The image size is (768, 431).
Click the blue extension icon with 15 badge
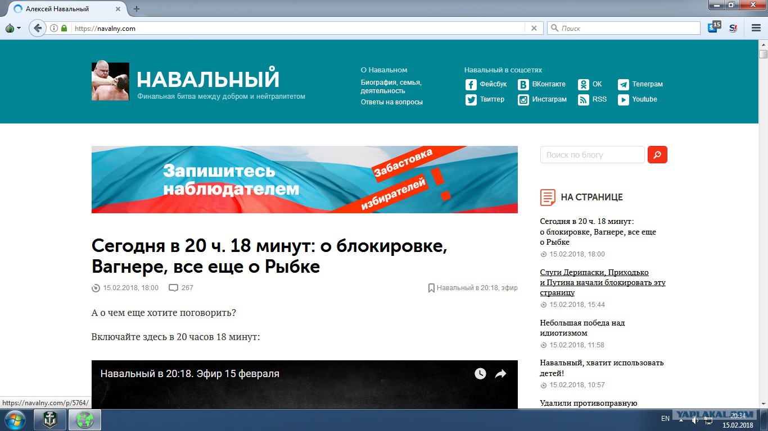pos(713,27)
